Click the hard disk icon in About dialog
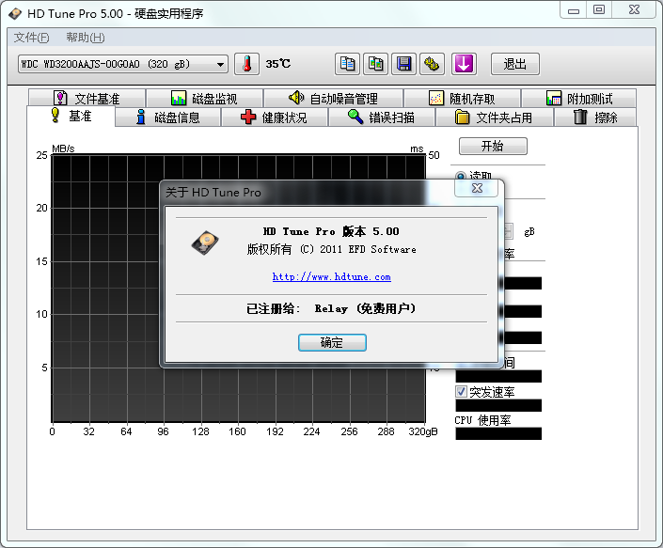Image resolution: width=663 pixels, height=548 pixels. pyautogui.click(x=204, y=243)
